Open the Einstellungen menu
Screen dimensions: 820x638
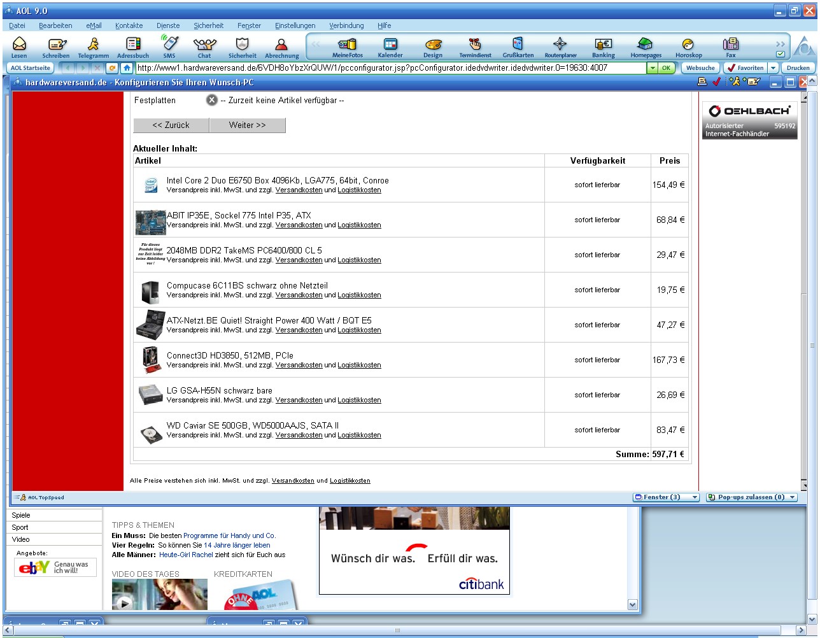tap(295, 25)
